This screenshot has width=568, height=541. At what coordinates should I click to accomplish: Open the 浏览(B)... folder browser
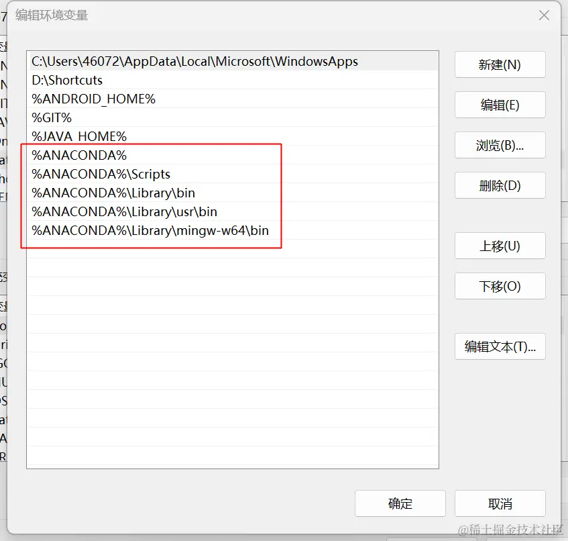pos(500,145)
